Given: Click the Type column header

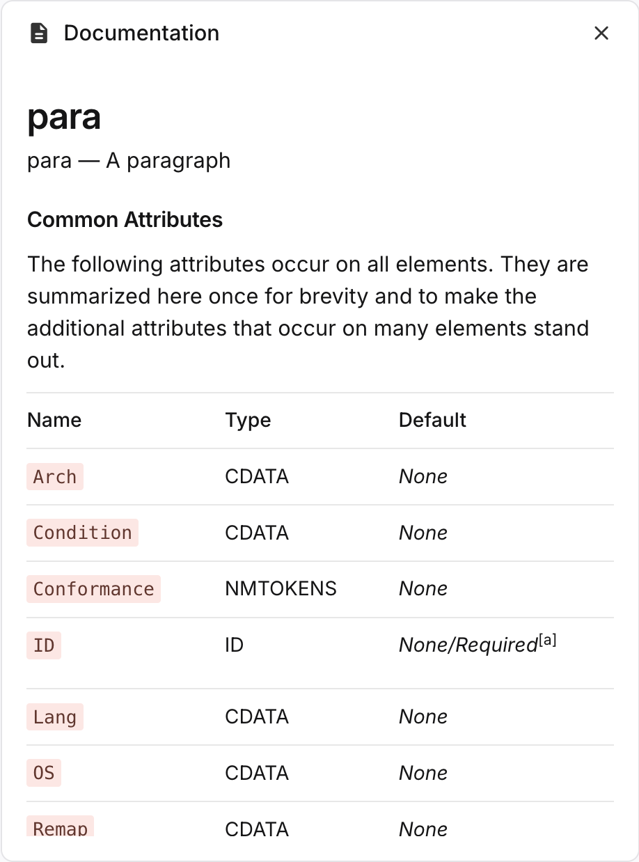Looking at the screenshot, I should click(248, 420).
